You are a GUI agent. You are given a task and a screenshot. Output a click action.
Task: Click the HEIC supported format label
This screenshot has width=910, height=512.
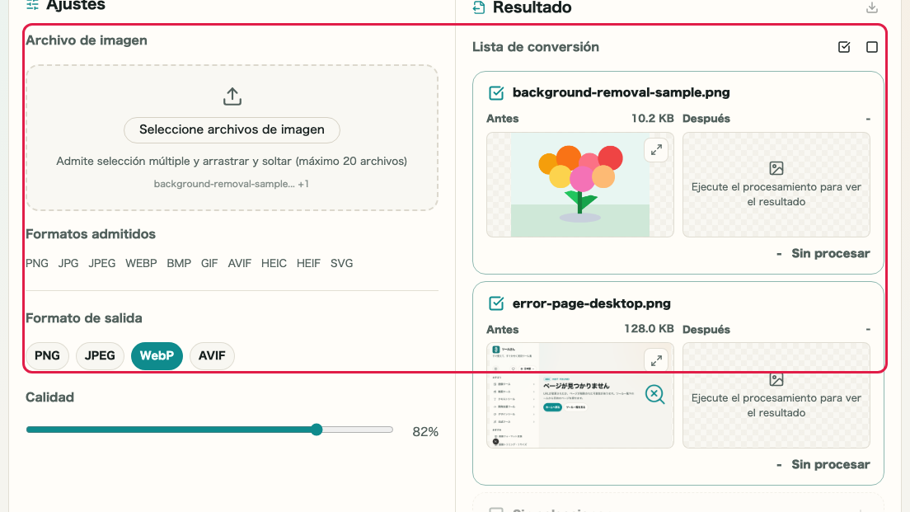274,264
